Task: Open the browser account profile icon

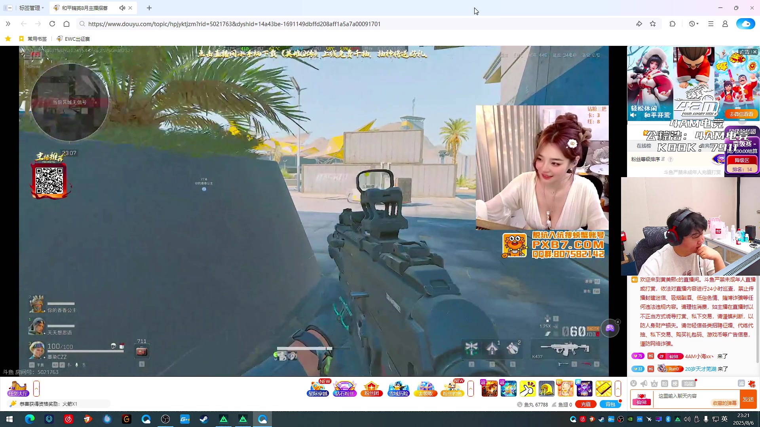Action: coord(725,24)
